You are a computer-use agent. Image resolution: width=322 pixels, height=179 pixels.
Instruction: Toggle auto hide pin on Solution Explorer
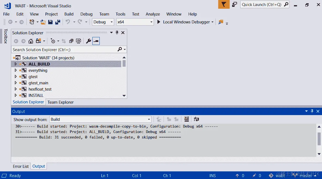(x=117, y=32)
